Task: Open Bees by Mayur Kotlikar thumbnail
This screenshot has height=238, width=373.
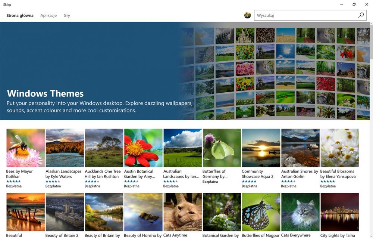Action: 25,148
